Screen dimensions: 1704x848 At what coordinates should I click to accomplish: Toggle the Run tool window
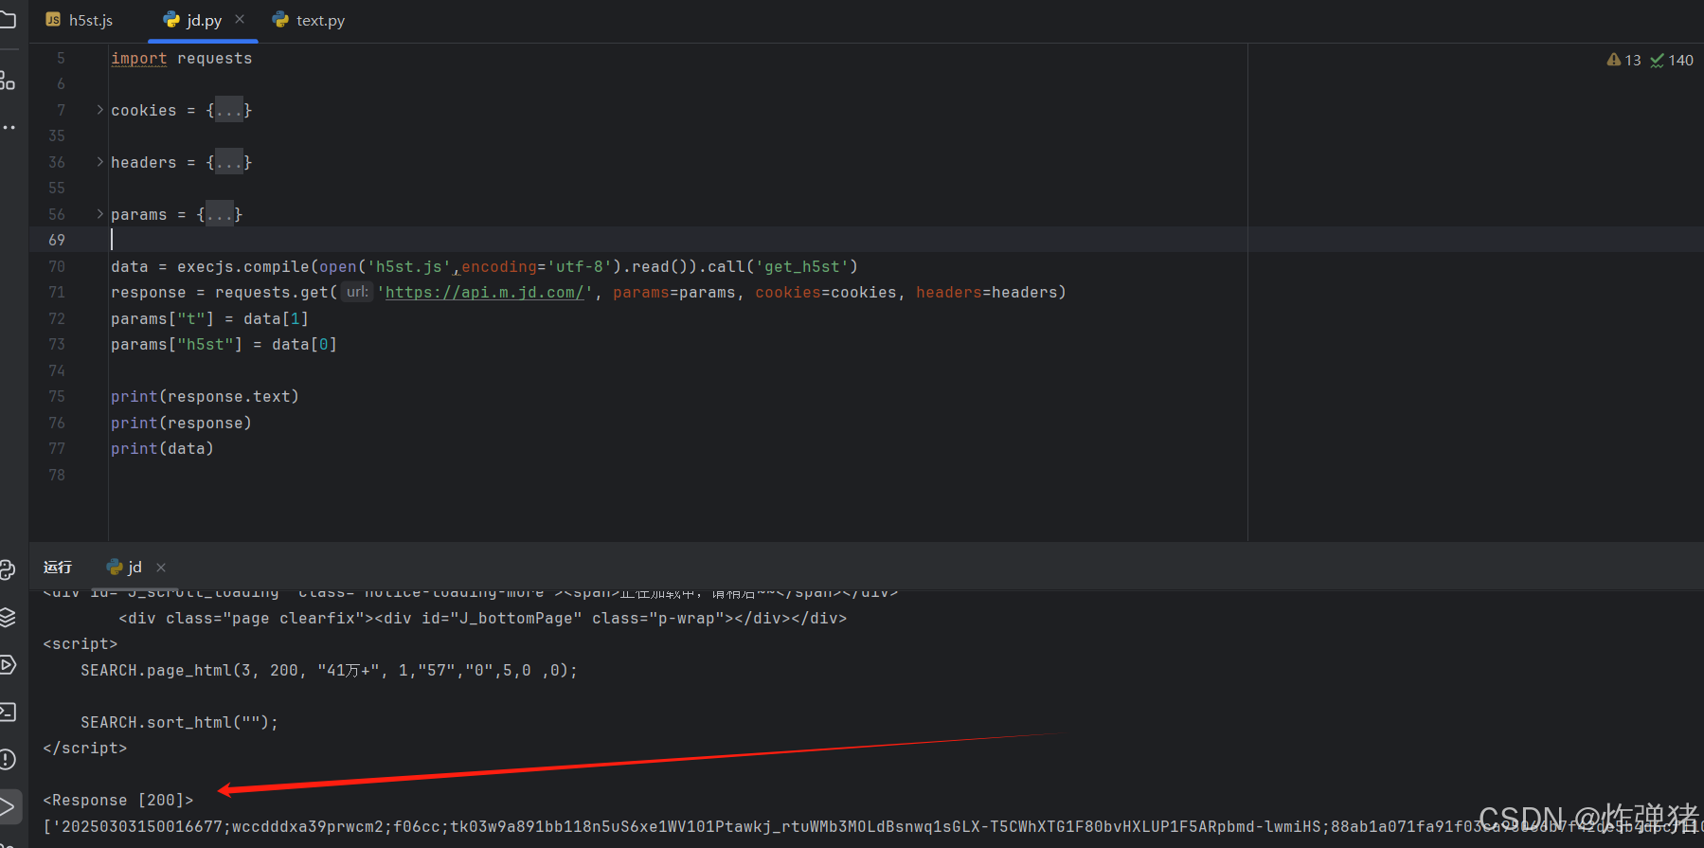coord(8,806)
